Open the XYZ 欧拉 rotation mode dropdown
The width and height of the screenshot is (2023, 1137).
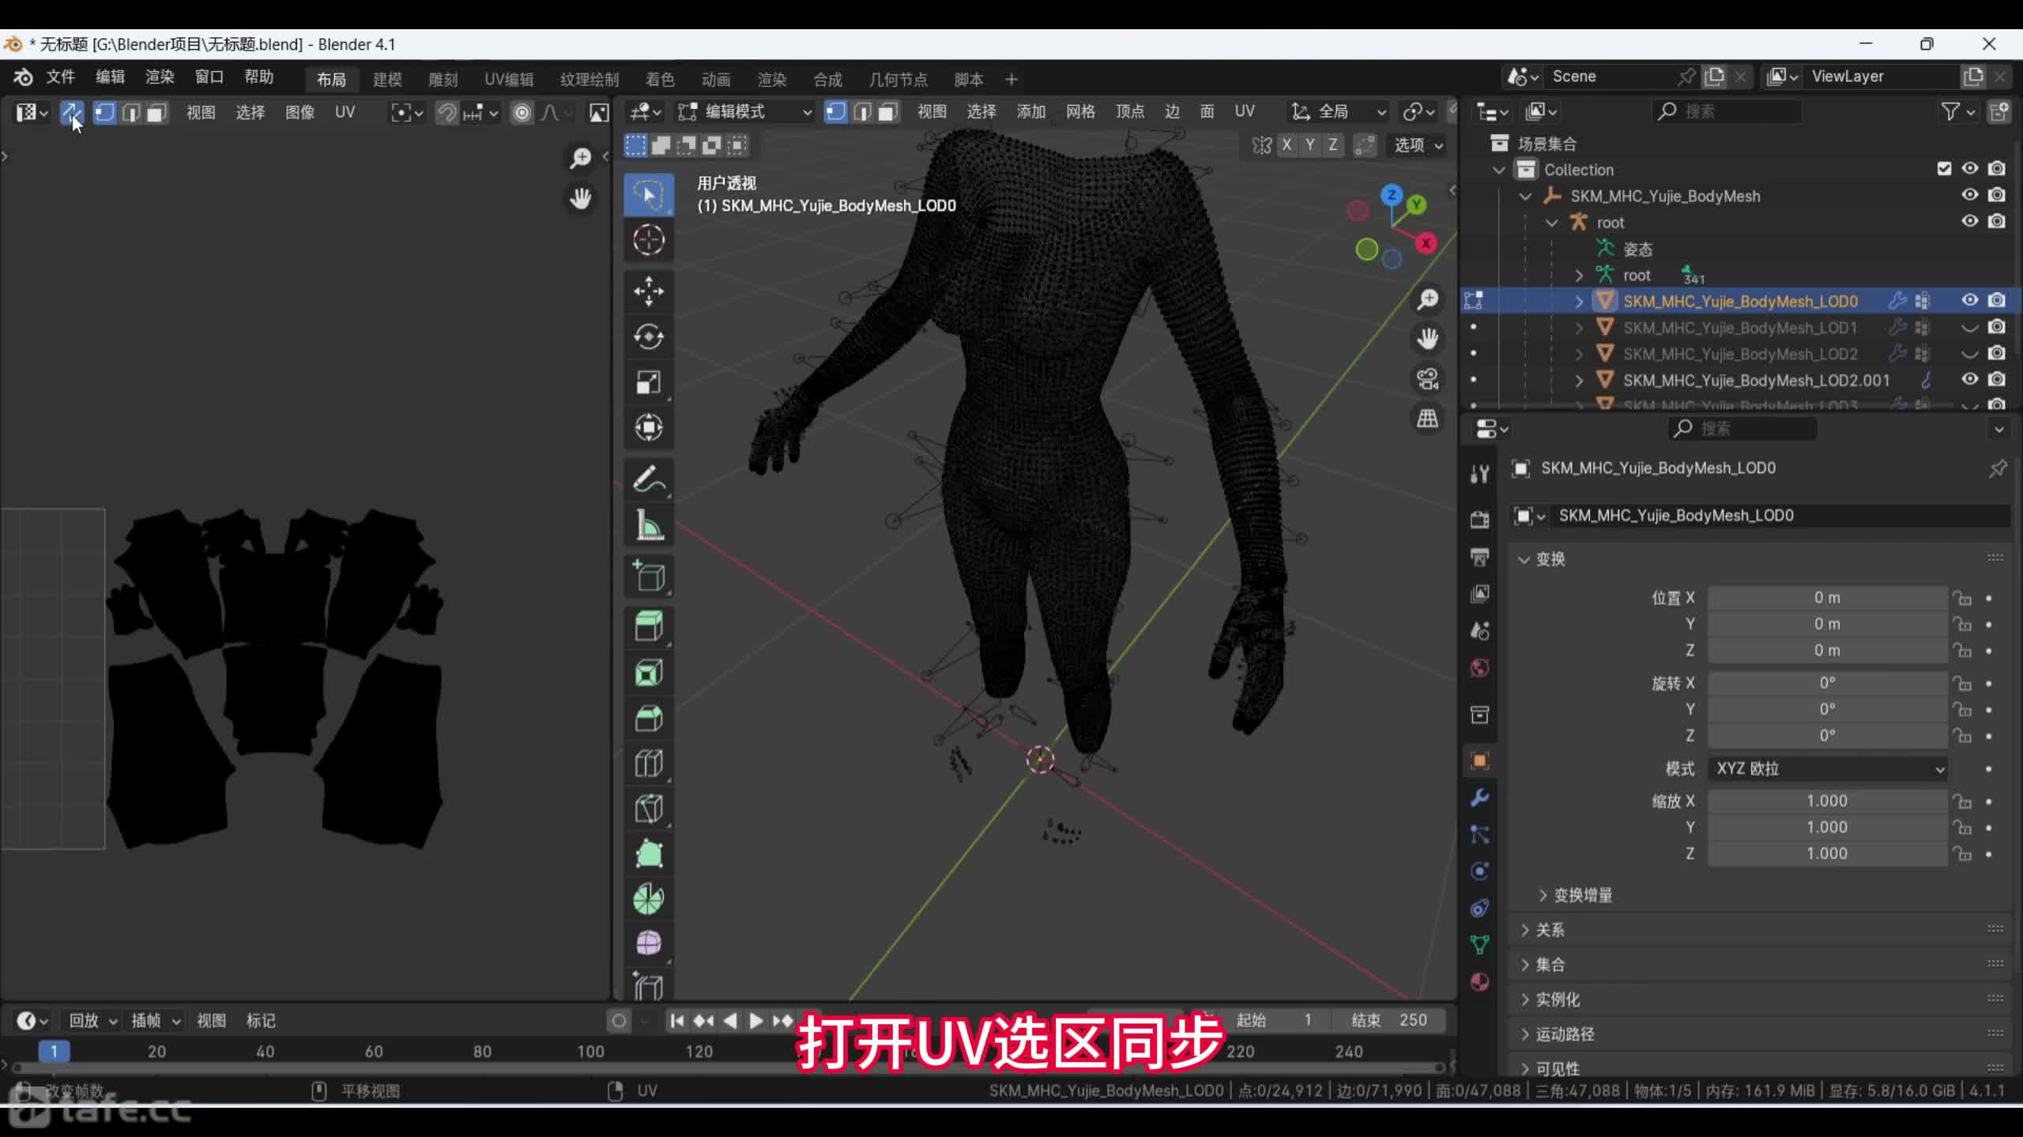[x=1827, y=768]
